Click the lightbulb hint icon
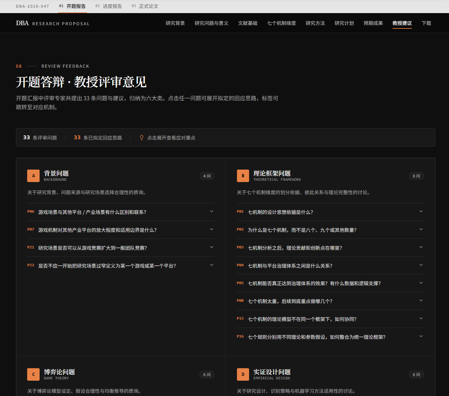Viewport: 449px width, 396px height. pyautogui.click(x=141, y=138)
